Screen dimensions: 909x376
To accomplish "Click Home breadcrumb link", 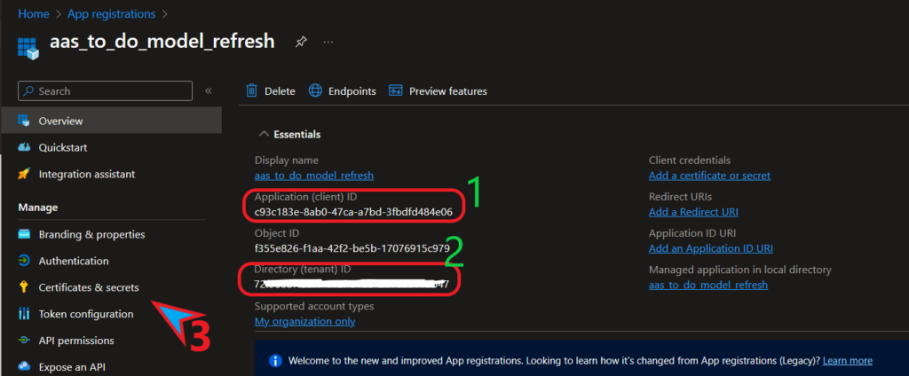I will (34, 14).
